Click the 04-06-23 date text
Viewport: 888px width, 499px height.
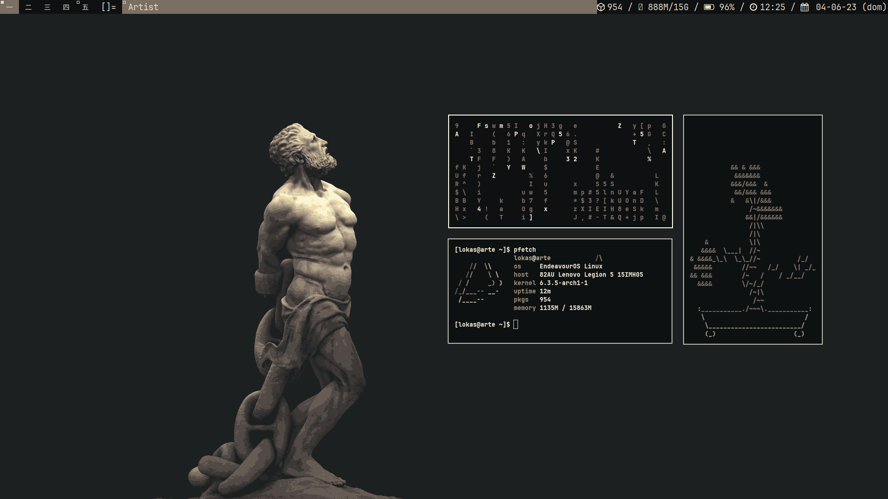836,7
